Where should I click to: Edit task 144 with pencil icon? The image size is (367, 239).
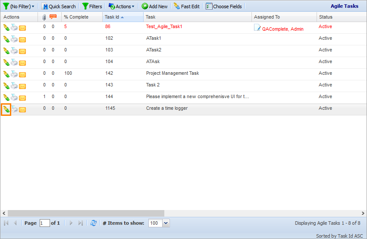[x=6, y=98]
